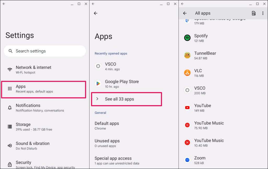268x169 pixels.
Task: Click the '39% used - 38.77 GB free' text
Action: pyautogui.click(x=34, y=129)
